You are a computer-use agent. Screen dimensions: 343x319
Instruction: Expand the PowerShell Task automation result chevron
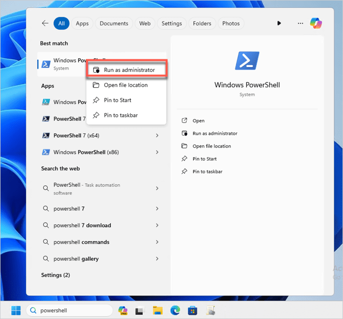point(157,188)
